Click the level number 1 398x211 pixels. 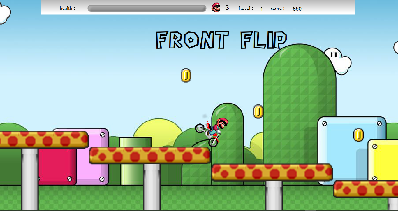click(x=262, y=9)
